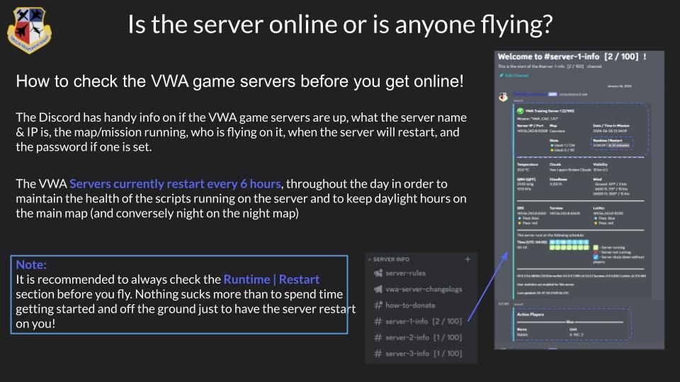Click the pencil icon beside Edit Channel
680x382 pixels.
[x=501, y=76]
